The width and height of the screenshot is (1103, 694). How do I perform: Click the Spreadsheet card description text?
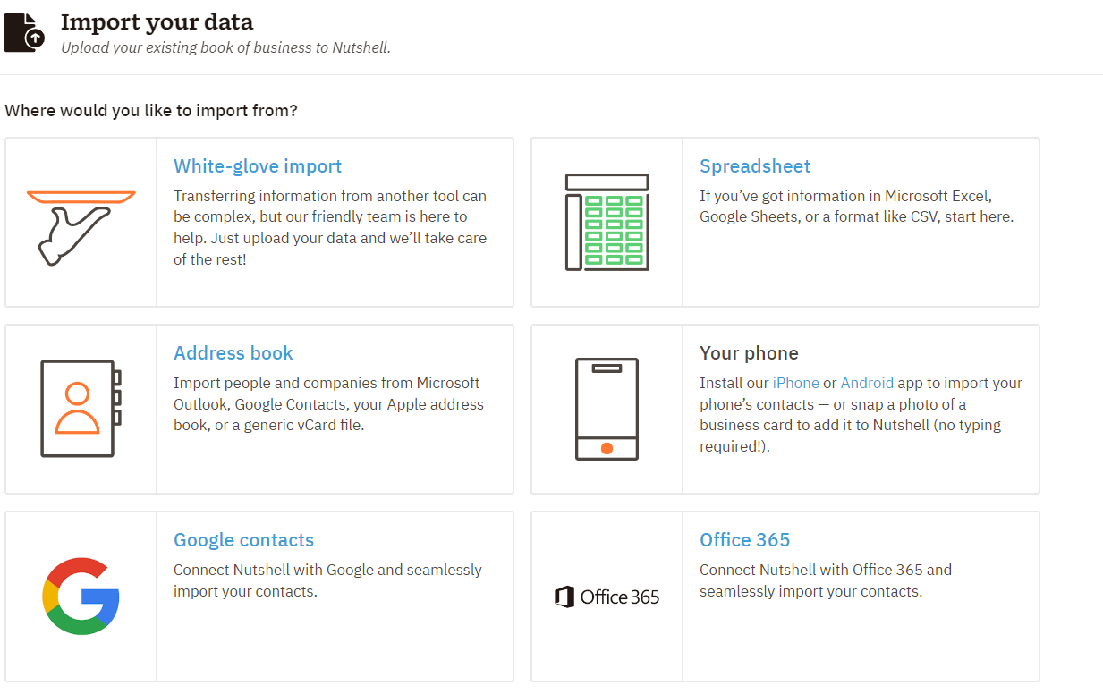856,207
